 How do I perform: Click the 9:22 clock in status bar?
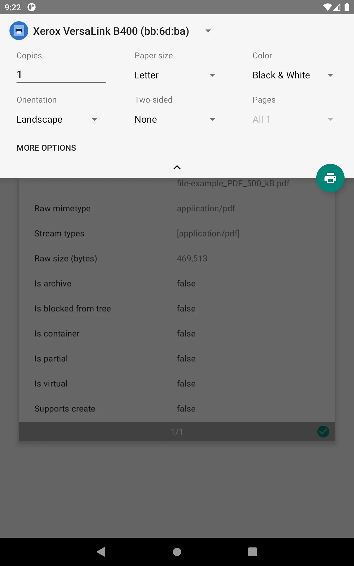click(x=13, y=7)
